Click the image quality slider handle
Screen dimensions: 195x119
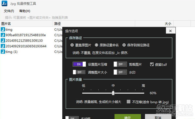click(113, 93)
